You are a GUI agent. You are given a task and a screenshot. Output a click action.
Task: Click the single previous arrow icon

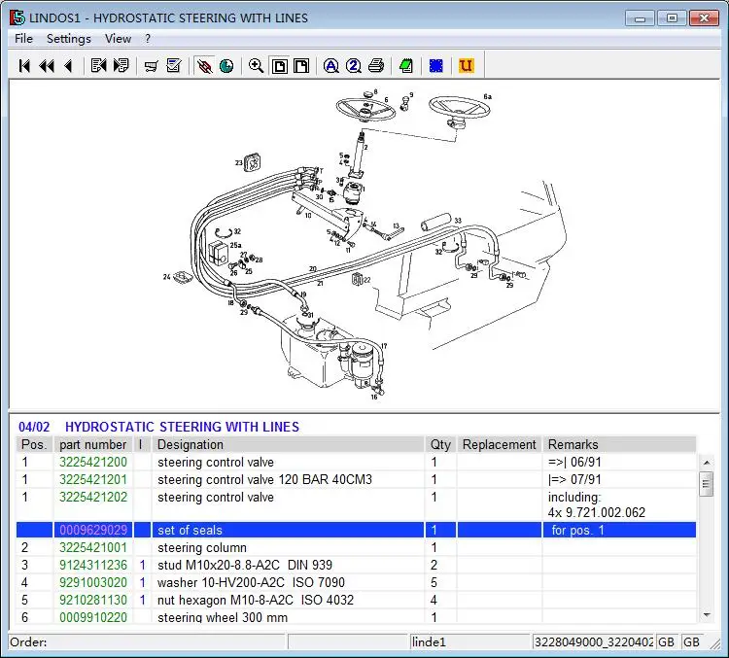click(68, 66)
